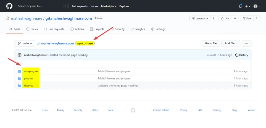Open the Settings tab

pyautogui.click(x=158, y=29)
